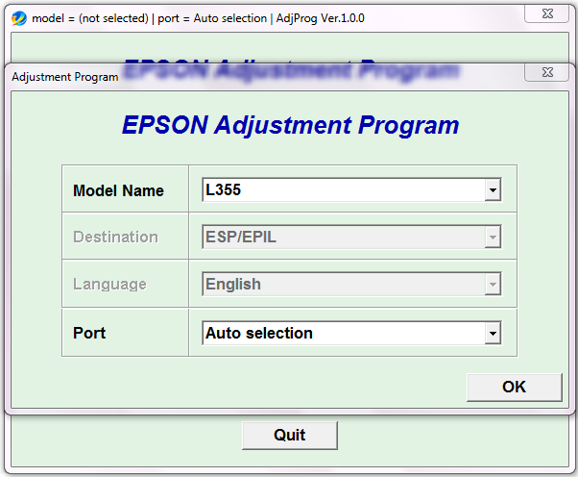
Task: Click the 'EPSON Adjustment Program' heading
Action: (x=291, y=125)
